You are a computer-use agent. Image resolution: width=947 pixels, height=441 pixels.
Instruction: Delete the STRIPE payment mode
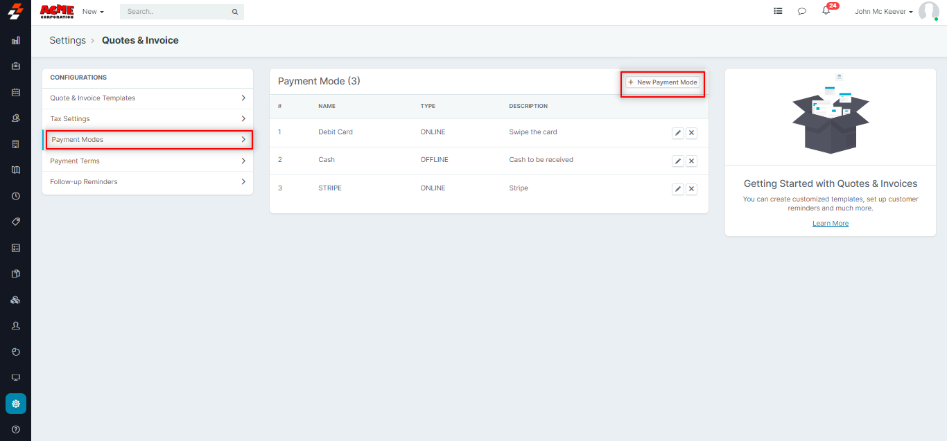coord(691,189)
